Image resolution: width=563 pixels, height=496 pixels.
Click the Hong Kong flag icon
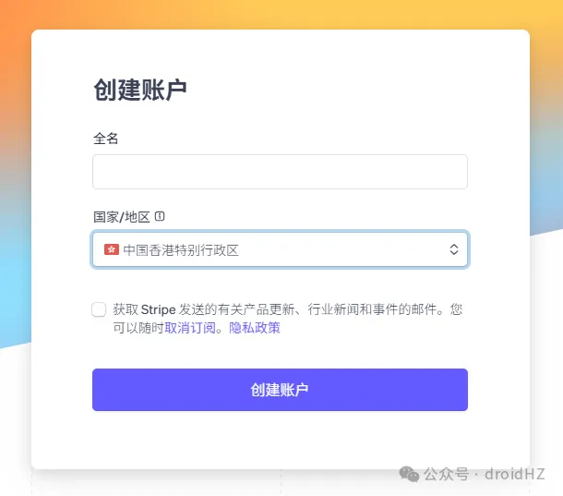click(x=112, y=249)
